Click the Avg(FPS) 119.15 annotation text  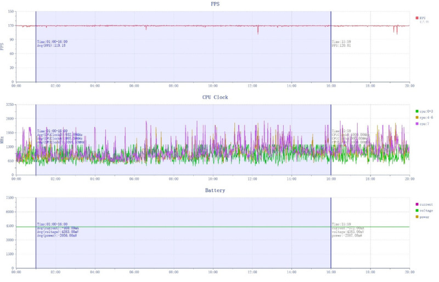(51, 46)
